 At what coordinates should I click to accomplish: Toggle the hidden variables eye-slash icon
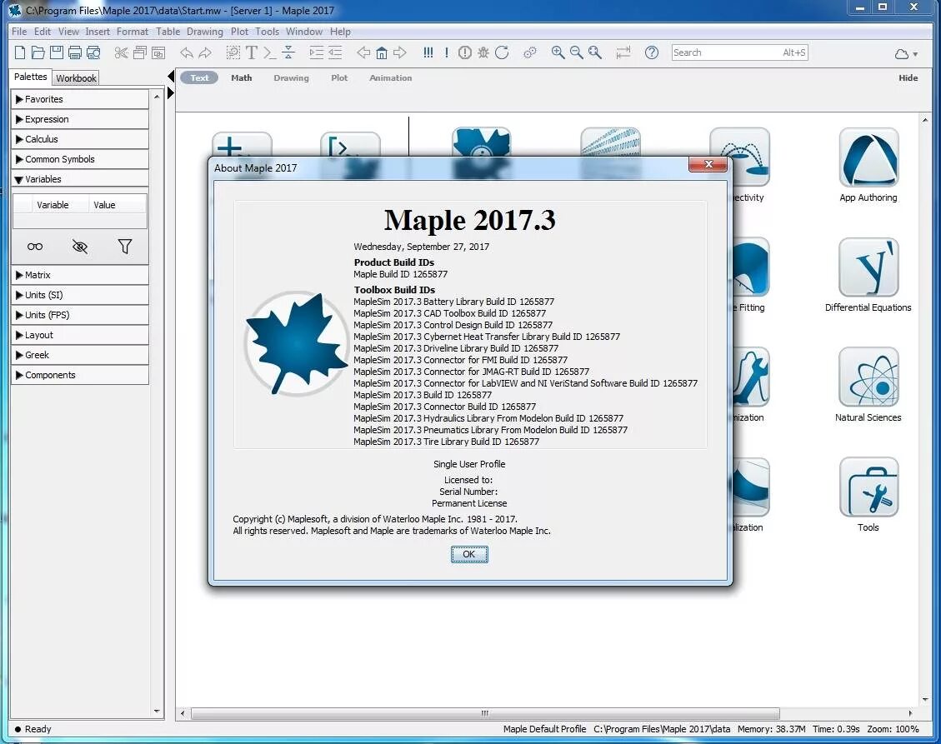coord(80,247)
